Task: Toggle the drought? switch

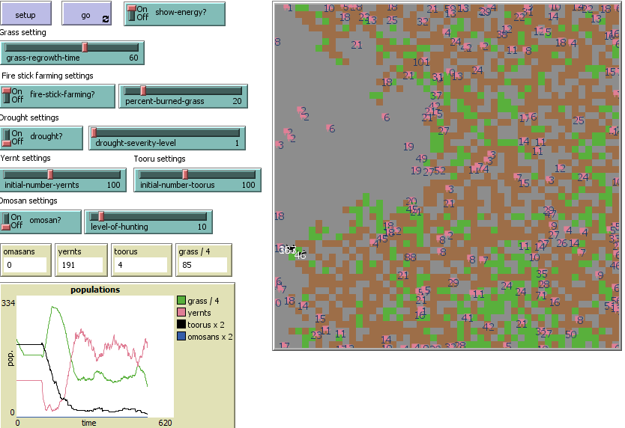Action: [41, 138]
